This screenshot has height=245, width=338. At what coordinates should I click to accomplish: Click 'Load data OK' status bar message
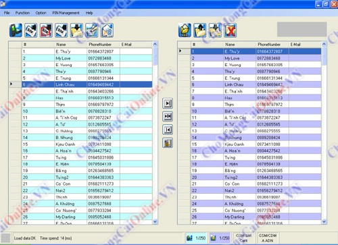[x=25, y=238]
